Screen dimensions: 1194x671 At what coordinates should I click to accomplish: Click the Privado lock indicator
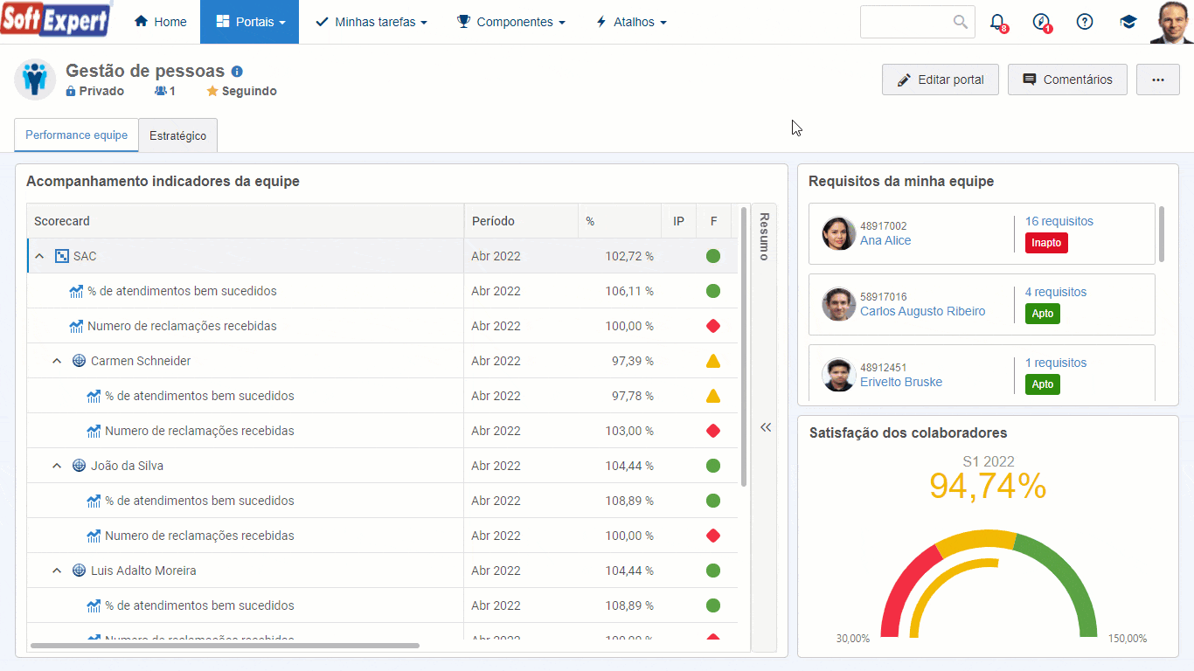pyautogui.click(x=95, y=91)
